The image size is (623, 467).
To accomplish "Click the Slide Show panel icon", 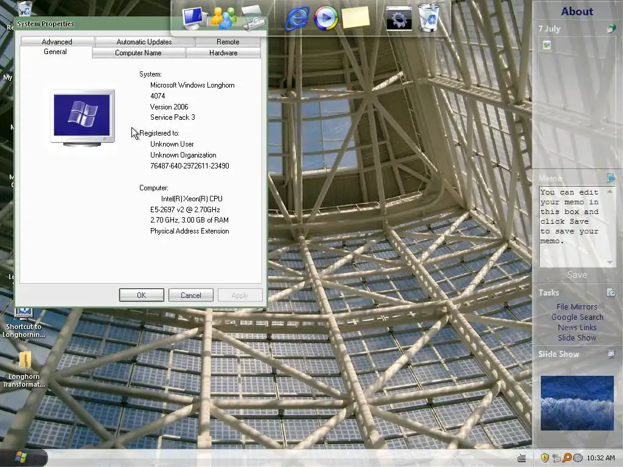I will click(611, 354).
